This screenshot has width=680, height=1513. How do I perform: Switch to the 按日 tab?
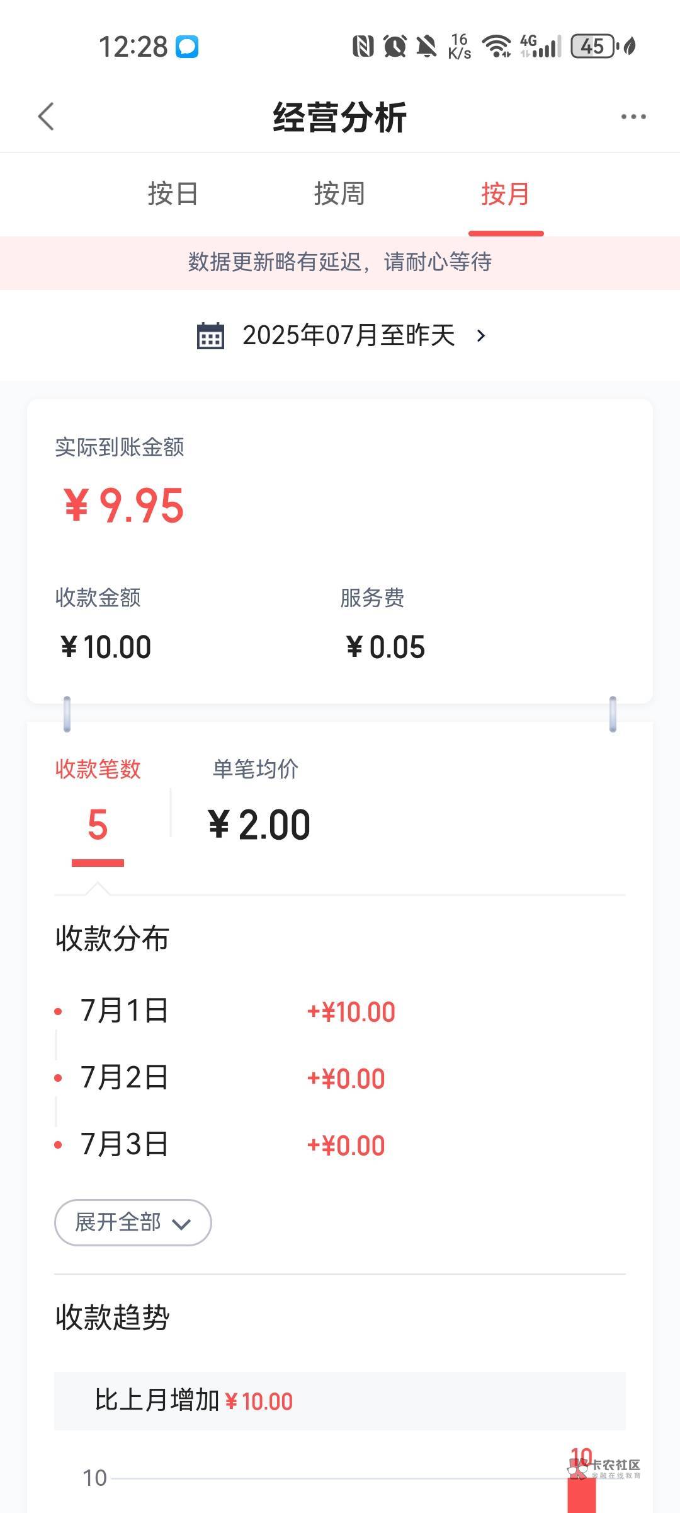coord(173,194)
